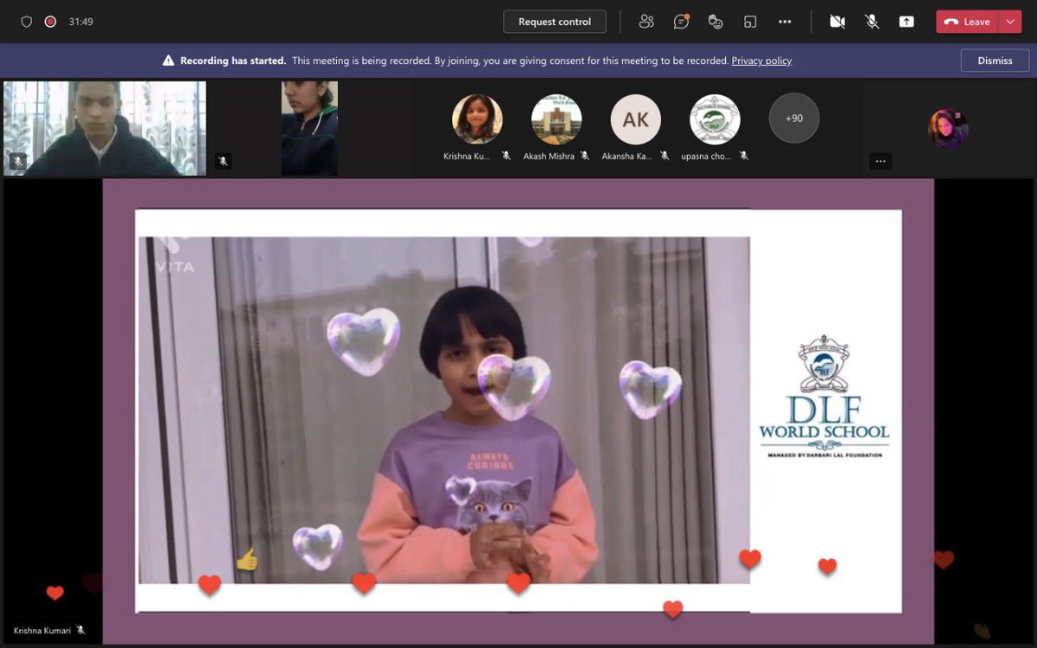This screenshot has height=648, width=1037.
Task: Open the breakout rooms panel
Action: pos(748,21)
